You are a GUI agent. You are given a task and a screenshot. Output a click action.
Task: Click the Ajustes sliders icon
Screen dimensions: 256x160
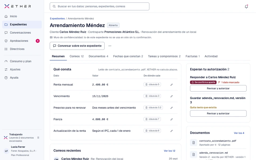pyautogui.click(x=6, y=69)
